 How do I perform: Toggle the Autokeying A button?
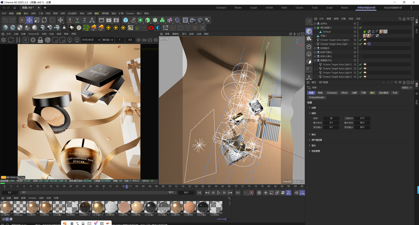pyautogui.click(x=251, y=193)
